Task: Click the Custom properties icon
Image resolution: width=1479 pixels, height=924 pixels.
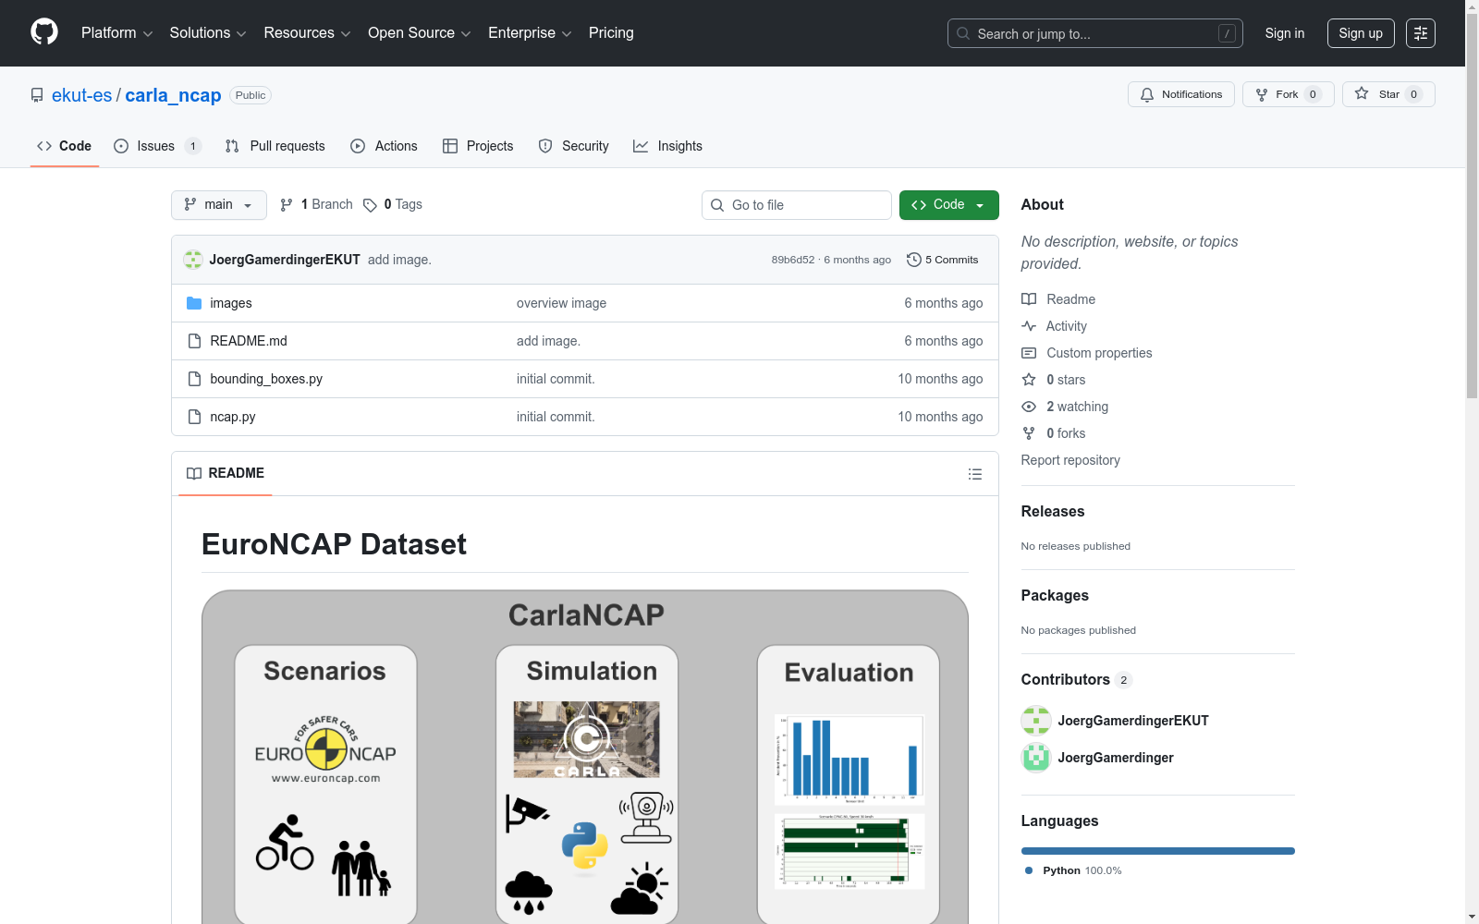Action: pyautogui.click(x=1029, y=353)
